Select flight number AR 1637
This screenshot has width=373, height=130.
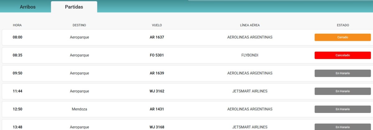157,37
